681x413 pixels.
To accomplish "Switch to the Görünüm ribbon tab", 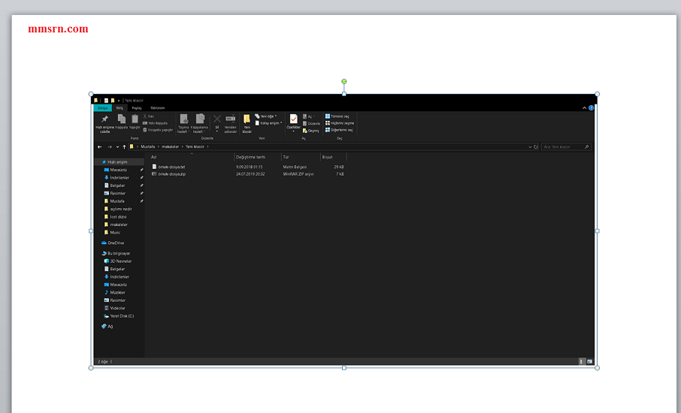I will [x=158, y=108].
